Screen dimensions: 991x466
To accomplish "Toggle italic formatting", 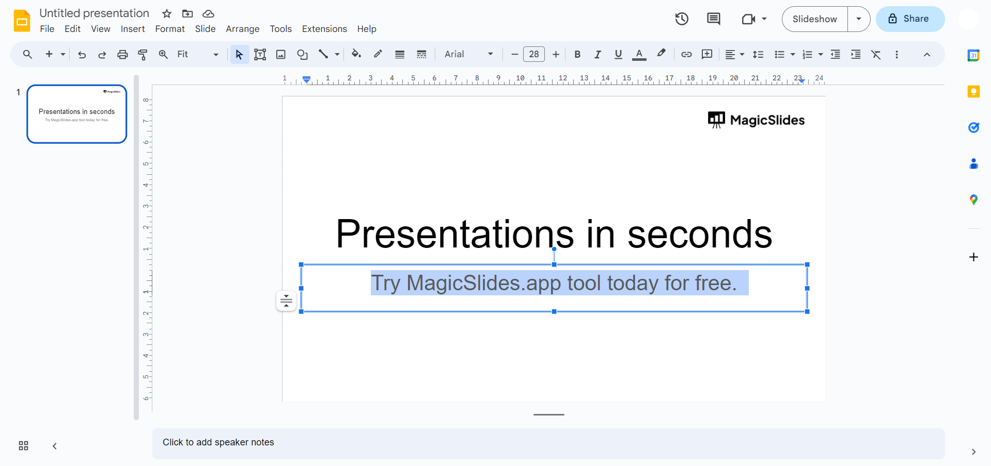I will point(597,54).
